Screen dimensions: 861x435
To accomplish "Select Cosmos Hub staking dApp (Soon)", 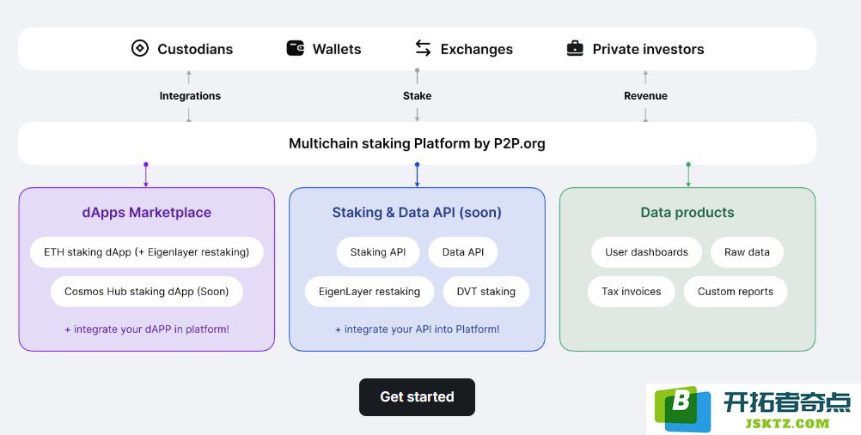I will [x=147, y=292].
